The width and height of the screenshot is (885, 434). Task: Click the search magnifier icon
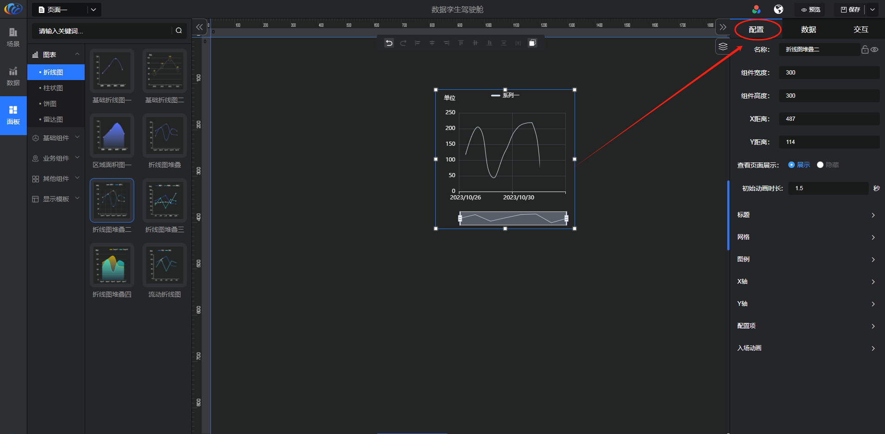pyautogui.click(x=179, y=31)
